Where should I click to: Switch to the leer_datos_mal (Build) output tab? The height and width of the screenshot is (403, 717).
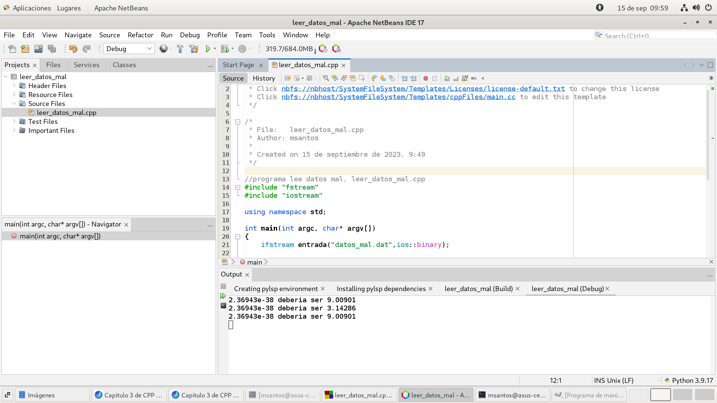click(478, 289)
